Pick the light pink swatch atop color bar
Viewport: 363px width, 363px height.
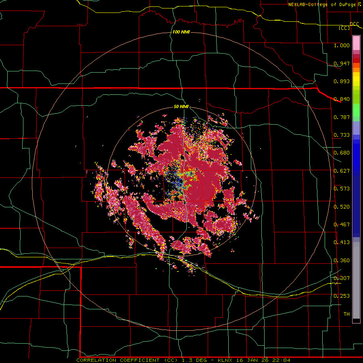click(356, 43)
